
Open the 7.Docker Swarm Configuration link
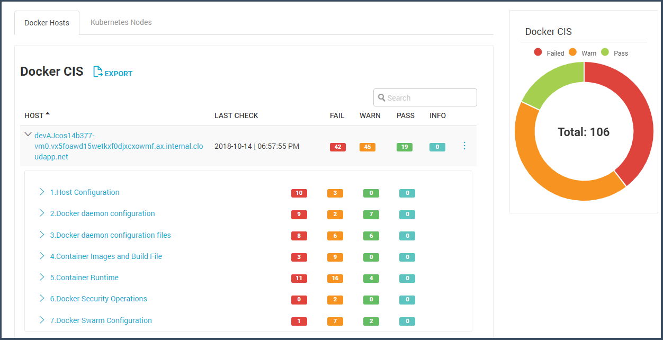click(x=101, y=320)
